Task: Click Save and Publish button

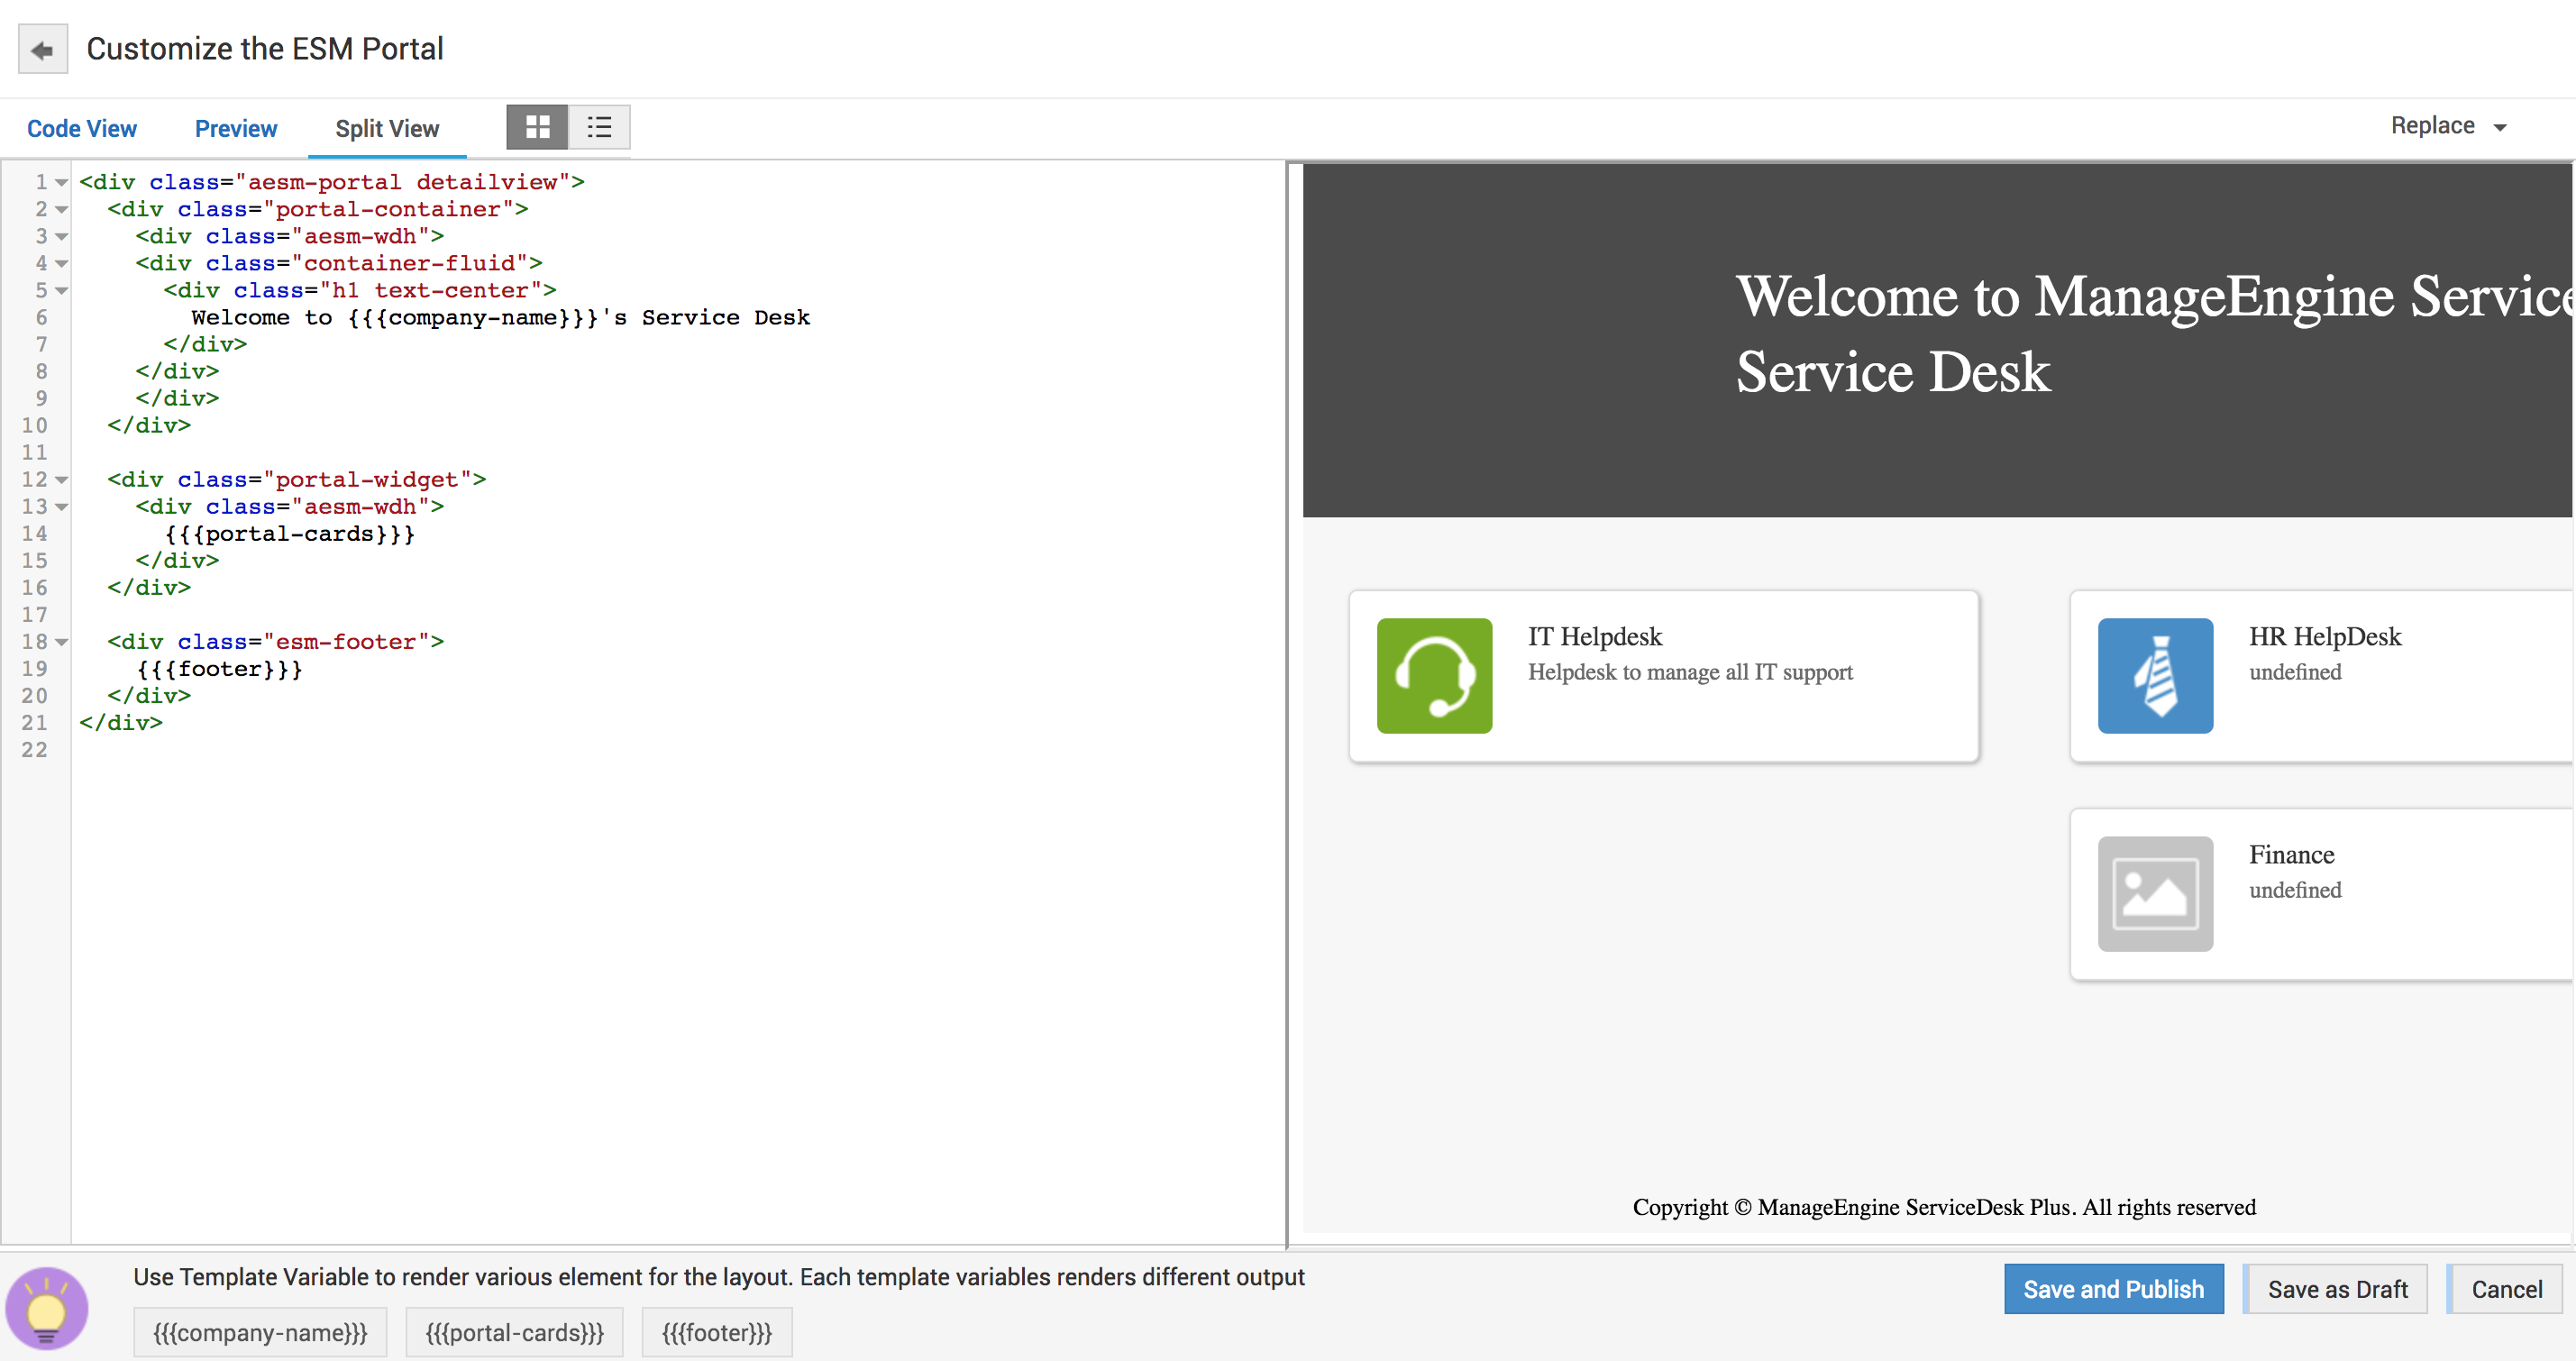Action: pos(2113,1289)
